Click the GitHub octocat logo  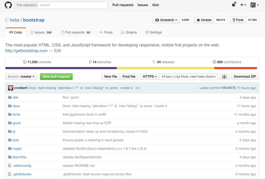pos(8,5)
